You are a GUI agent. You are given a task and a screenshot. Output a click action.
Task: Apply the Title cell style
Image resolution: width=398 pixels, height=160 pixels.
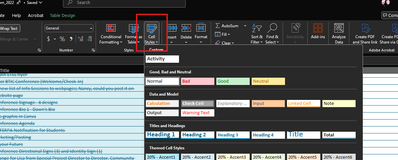304,135
